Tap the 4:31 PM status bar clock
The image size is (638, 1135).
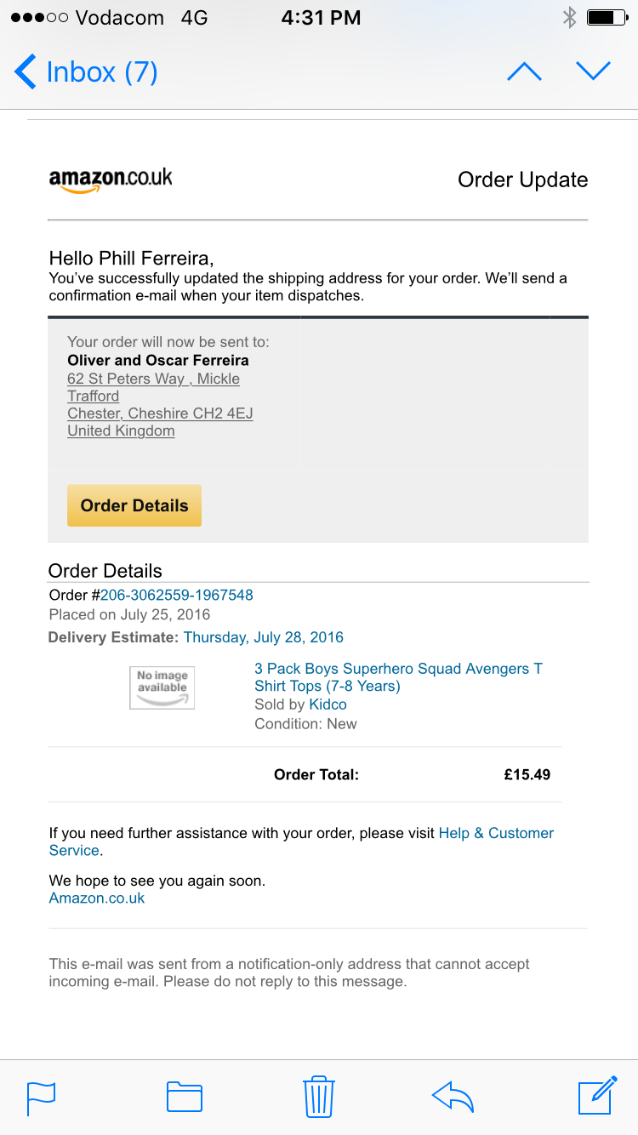[321, 18]
